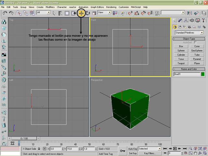Screen dimensions: 208x156
Task: Click the Sphere primitive button
Action: 181,51
